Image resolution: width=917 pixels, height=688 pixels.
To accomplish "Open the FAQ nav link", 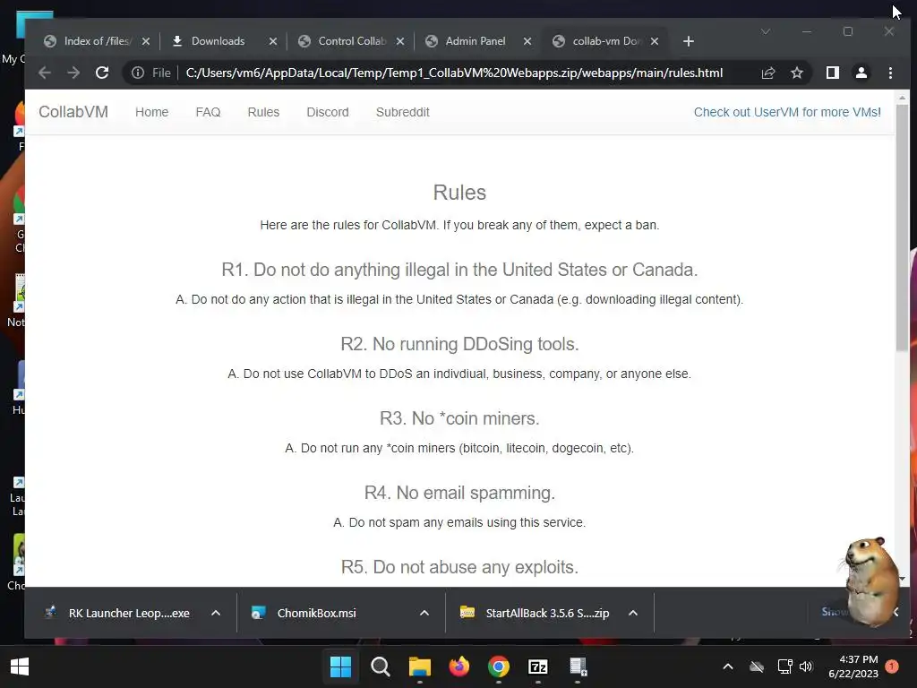I will [x=208, y=112].
